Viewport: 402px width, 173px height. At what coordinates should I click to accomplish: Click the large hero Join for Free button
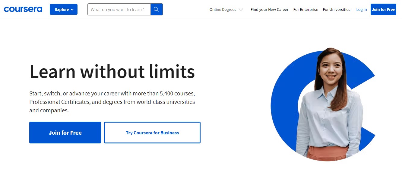point(65,133)
